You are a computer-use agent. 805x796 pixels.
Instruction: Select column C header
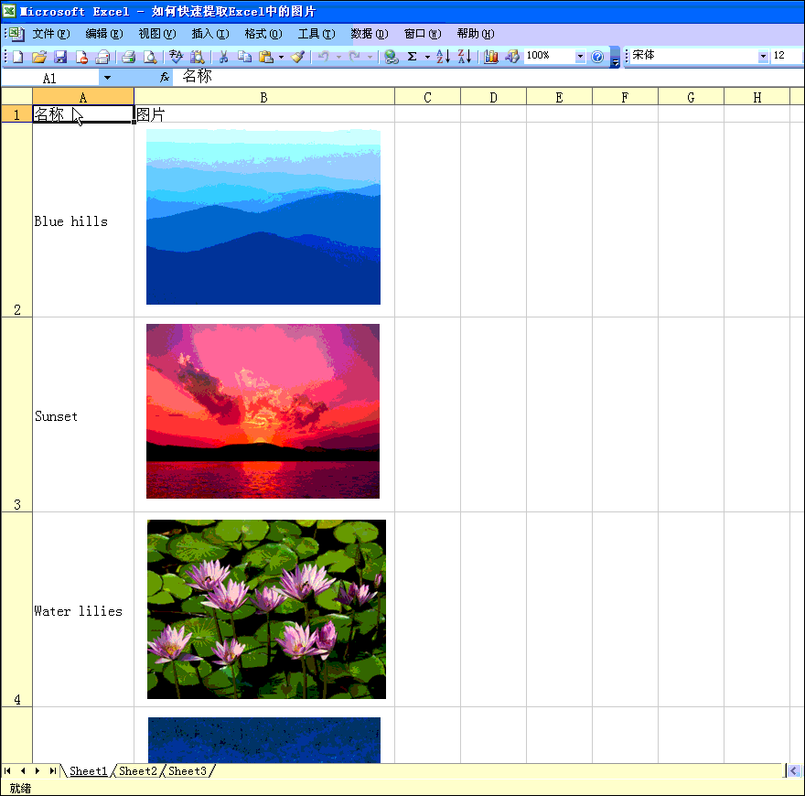427,97
